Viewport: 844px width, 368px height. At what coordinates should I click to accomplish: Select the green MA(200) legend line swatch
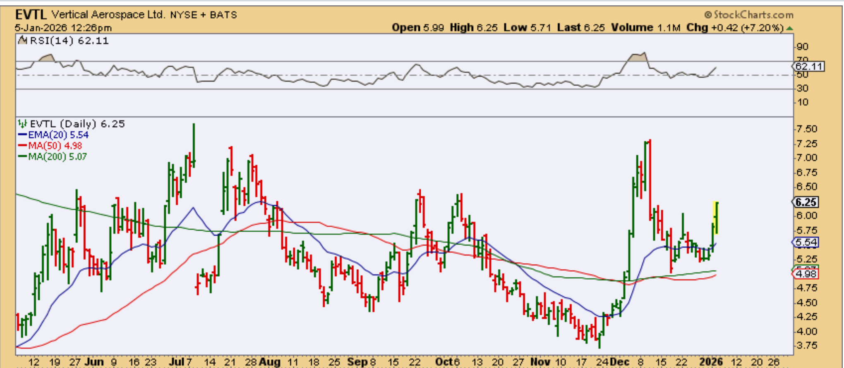click(22, 157)
